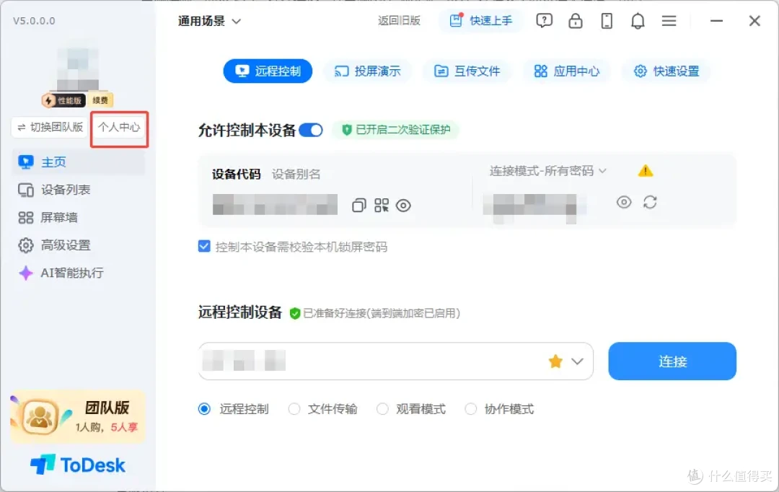
Task: Open the mobile device icon
Action: [607, 21]
